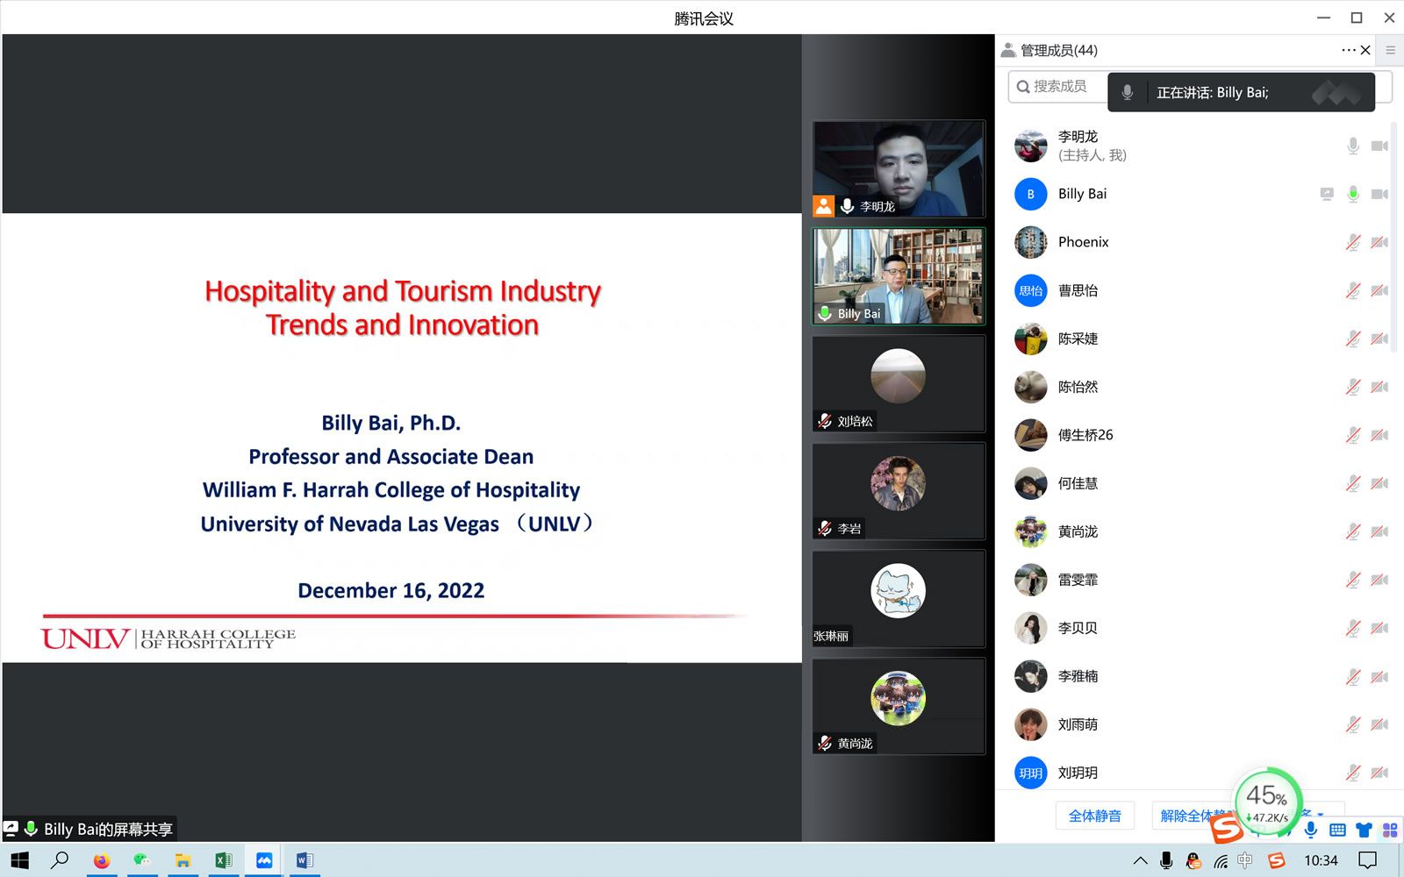
Task: Click 陈怡然's camera-off icon
Action: click(x=1379, y=387)
